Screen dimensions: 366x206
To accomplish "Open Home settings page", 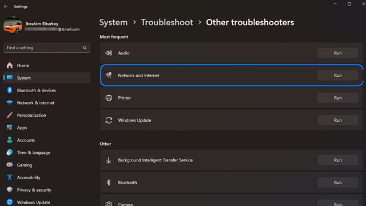I will click(47, 65).
